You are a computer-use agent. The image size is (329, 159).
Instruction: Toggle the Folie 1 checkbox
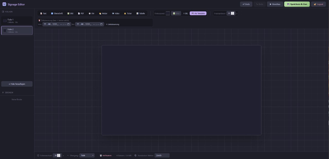coord(5,21)
